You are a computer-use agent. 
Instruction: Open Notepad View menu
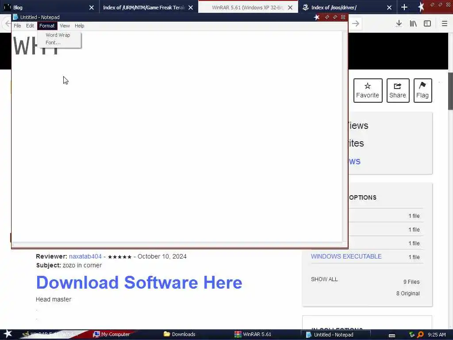tap(65, 26)
